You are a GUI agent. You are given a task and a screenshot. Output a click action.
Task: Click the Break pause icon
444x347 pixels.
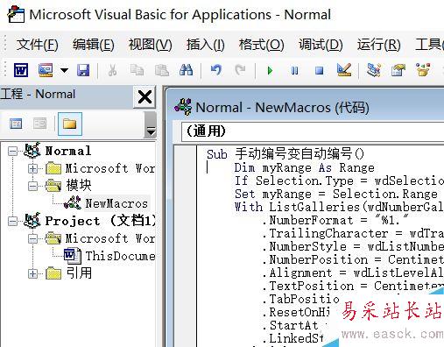[295, 70]
